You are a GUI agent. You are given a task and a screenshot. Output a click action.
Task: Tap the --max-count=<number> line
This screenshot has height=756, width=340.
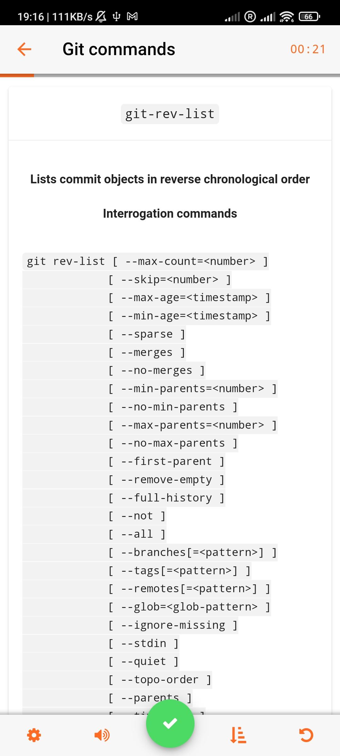pos(190,261)
